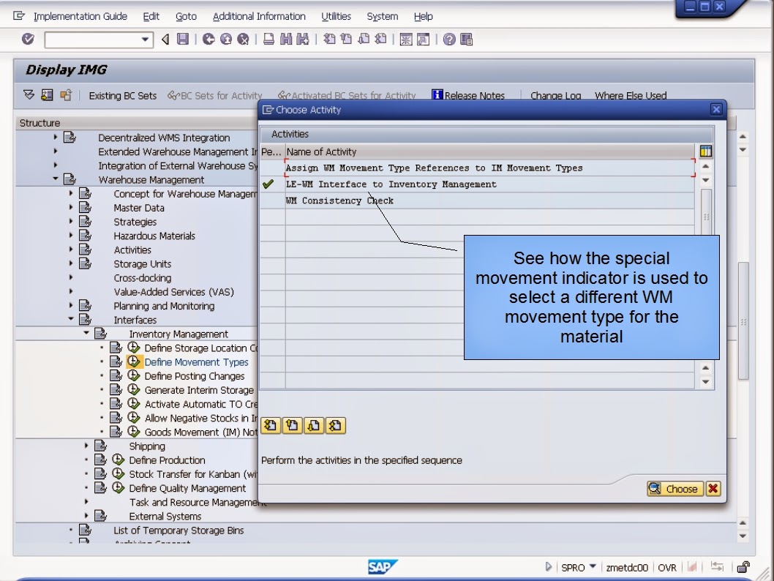The image size is (774, 581).
Task: Collapse the Inventory Management node
Action: [x=86, y=333]
